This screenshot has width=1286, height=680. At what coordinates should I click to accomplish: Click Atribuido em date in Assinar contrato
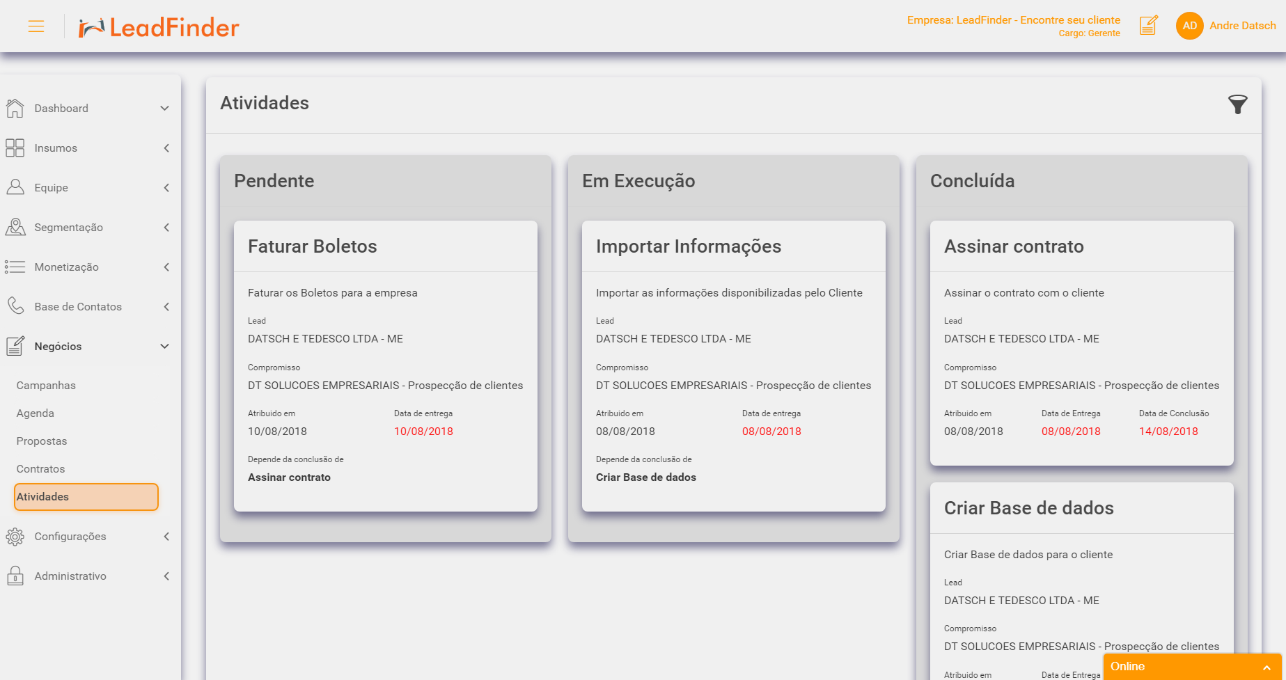(x=973, y=432)
